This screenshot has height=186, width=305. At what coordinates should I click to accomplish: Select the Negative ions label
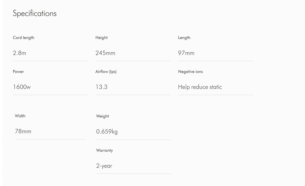point(190,71)
